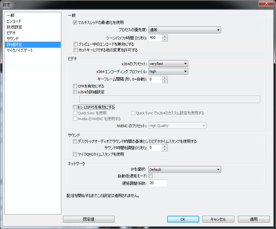Open the プロセスの優先度 dropdown

(185, 30)
